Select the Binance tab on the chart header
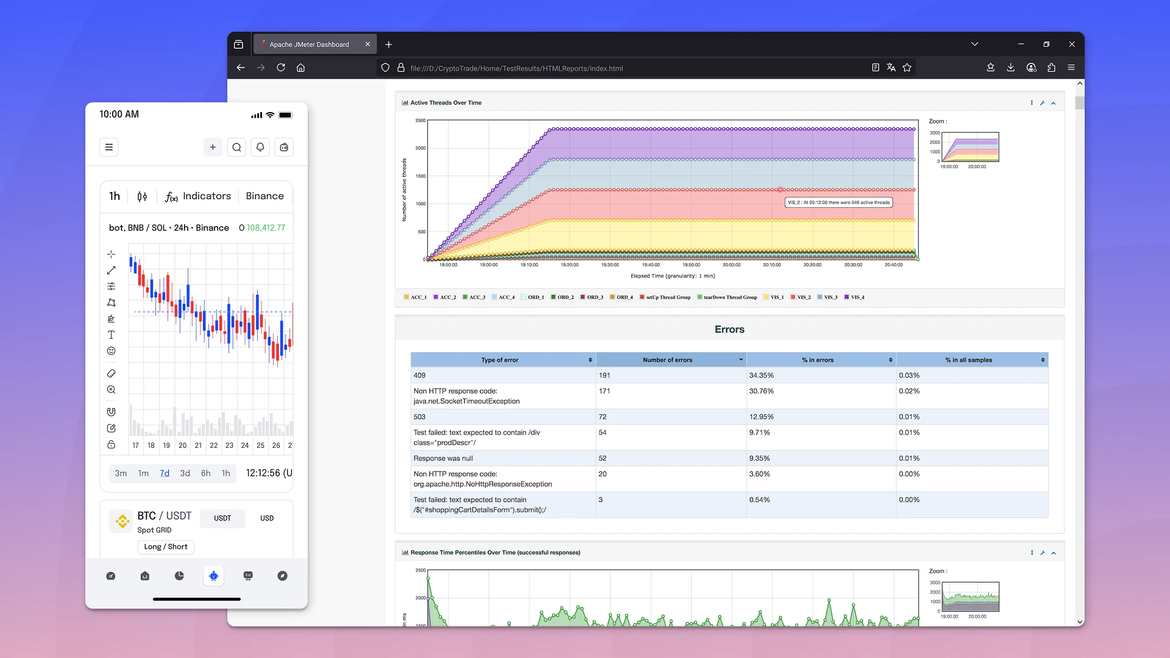Screen dimensions: 1170x658 (x=264, y=196)
